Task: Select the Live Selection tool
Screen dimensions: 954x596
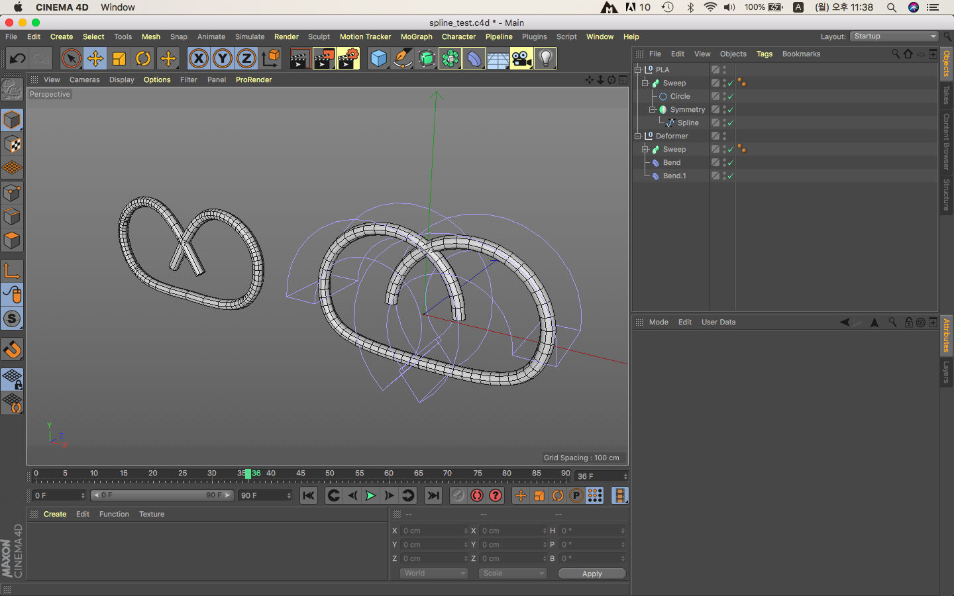Action: (x=71, y=58)
